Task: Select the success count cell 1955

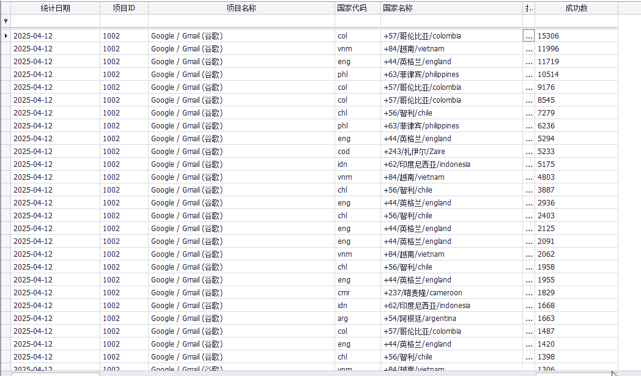Action: (x=576, y=280)
